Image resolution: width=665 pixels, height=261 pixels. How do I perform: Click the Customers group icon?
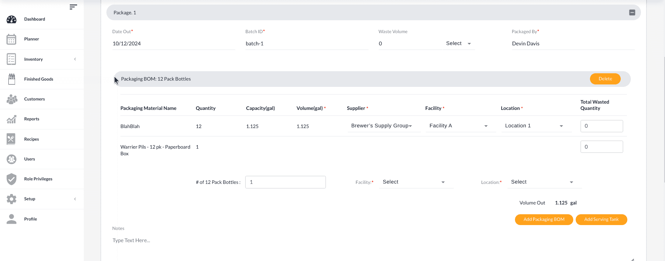coord(12,99)
